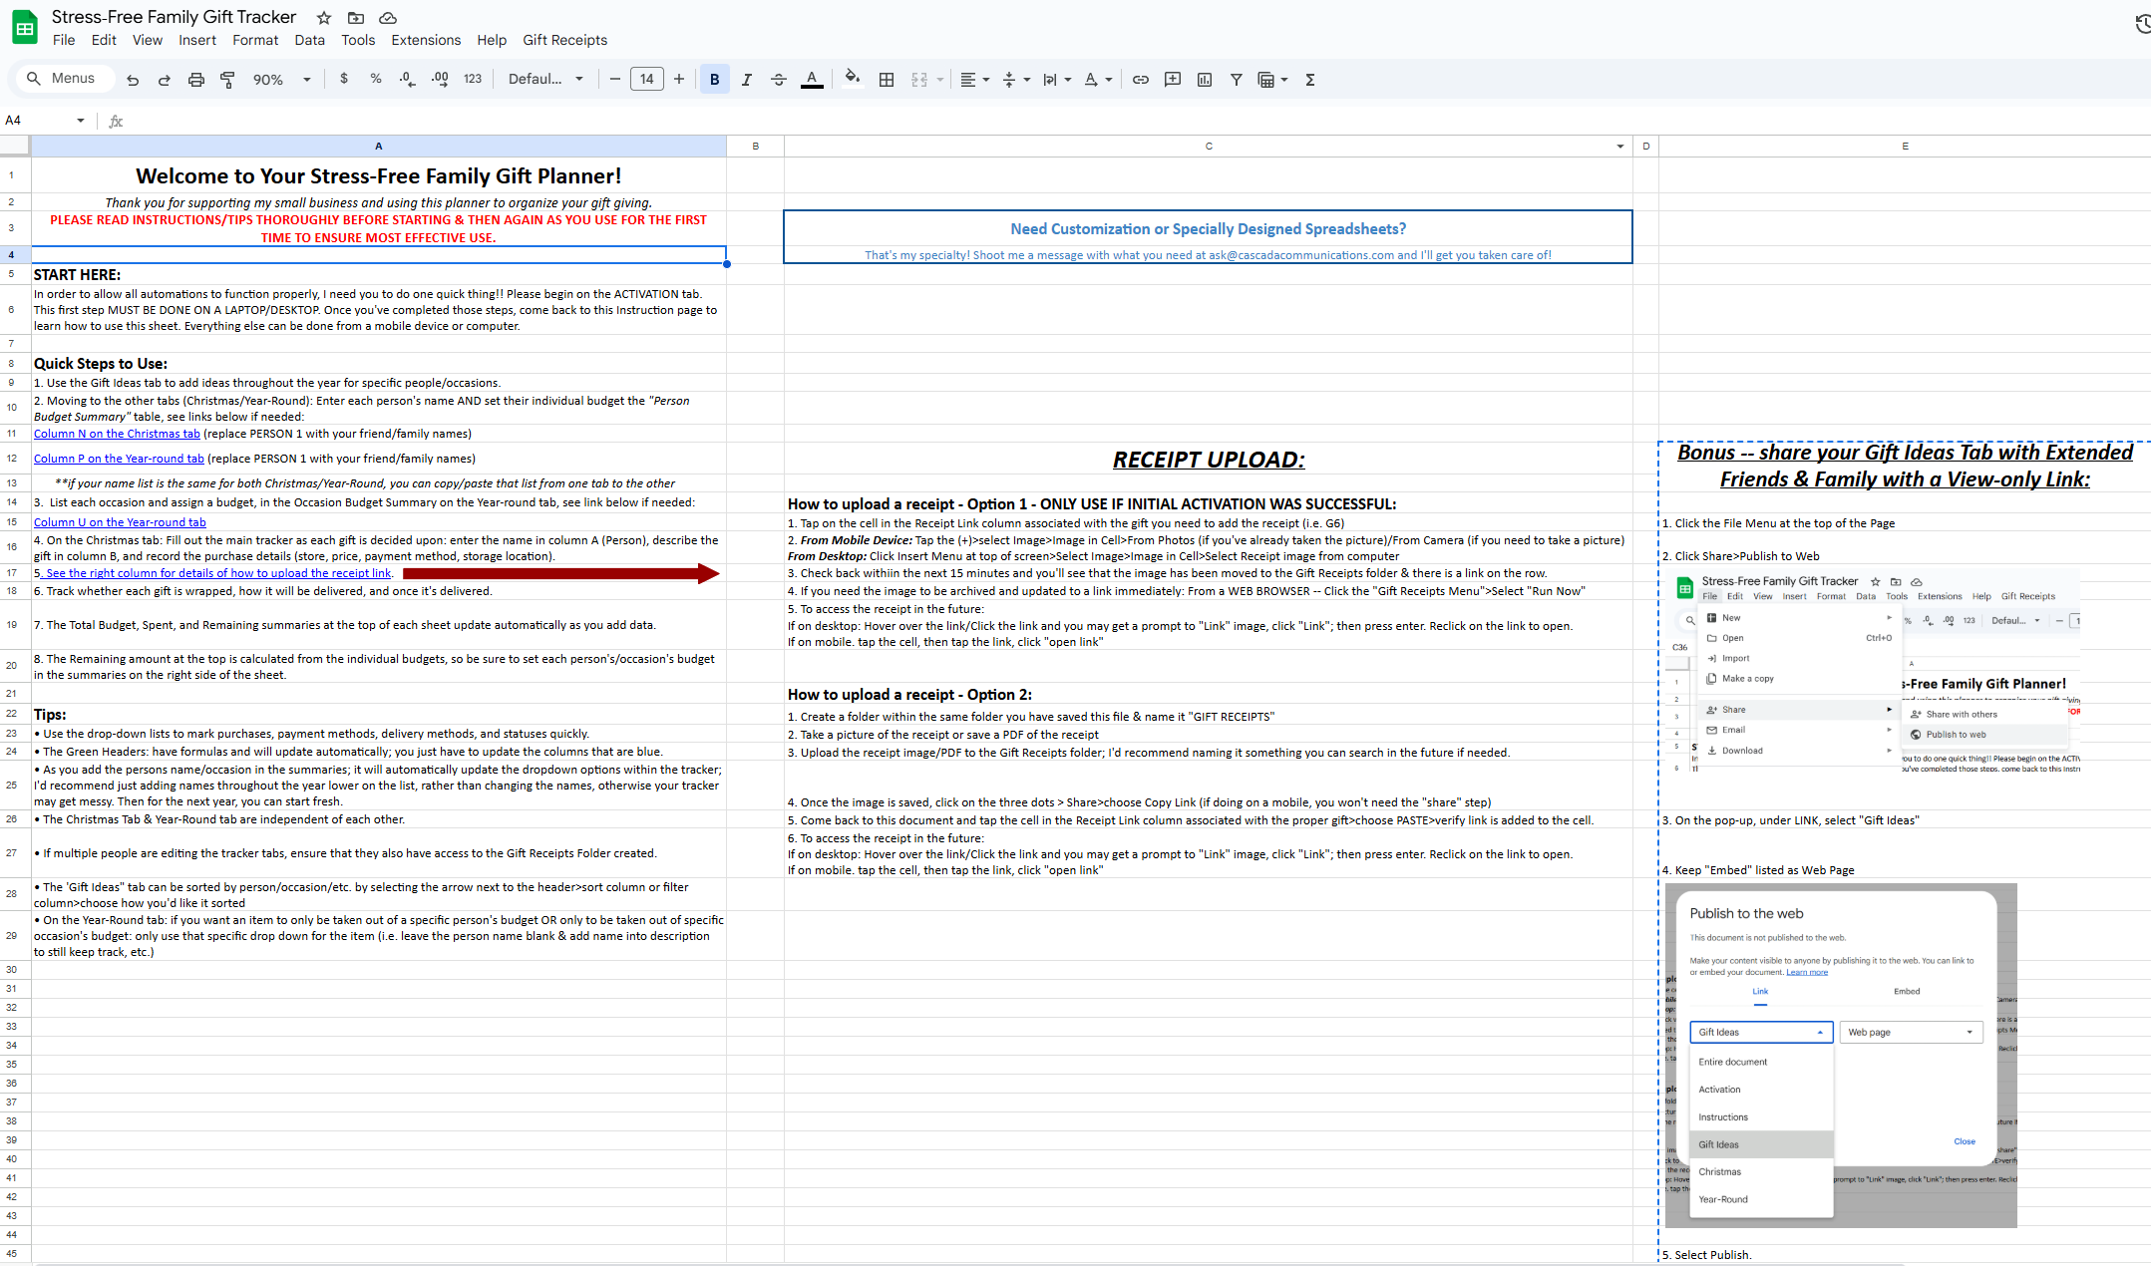Viewport: 2151px width, 1266px height.
Task: Open the zoom level dropdown
Action: [x=277, y=79]
